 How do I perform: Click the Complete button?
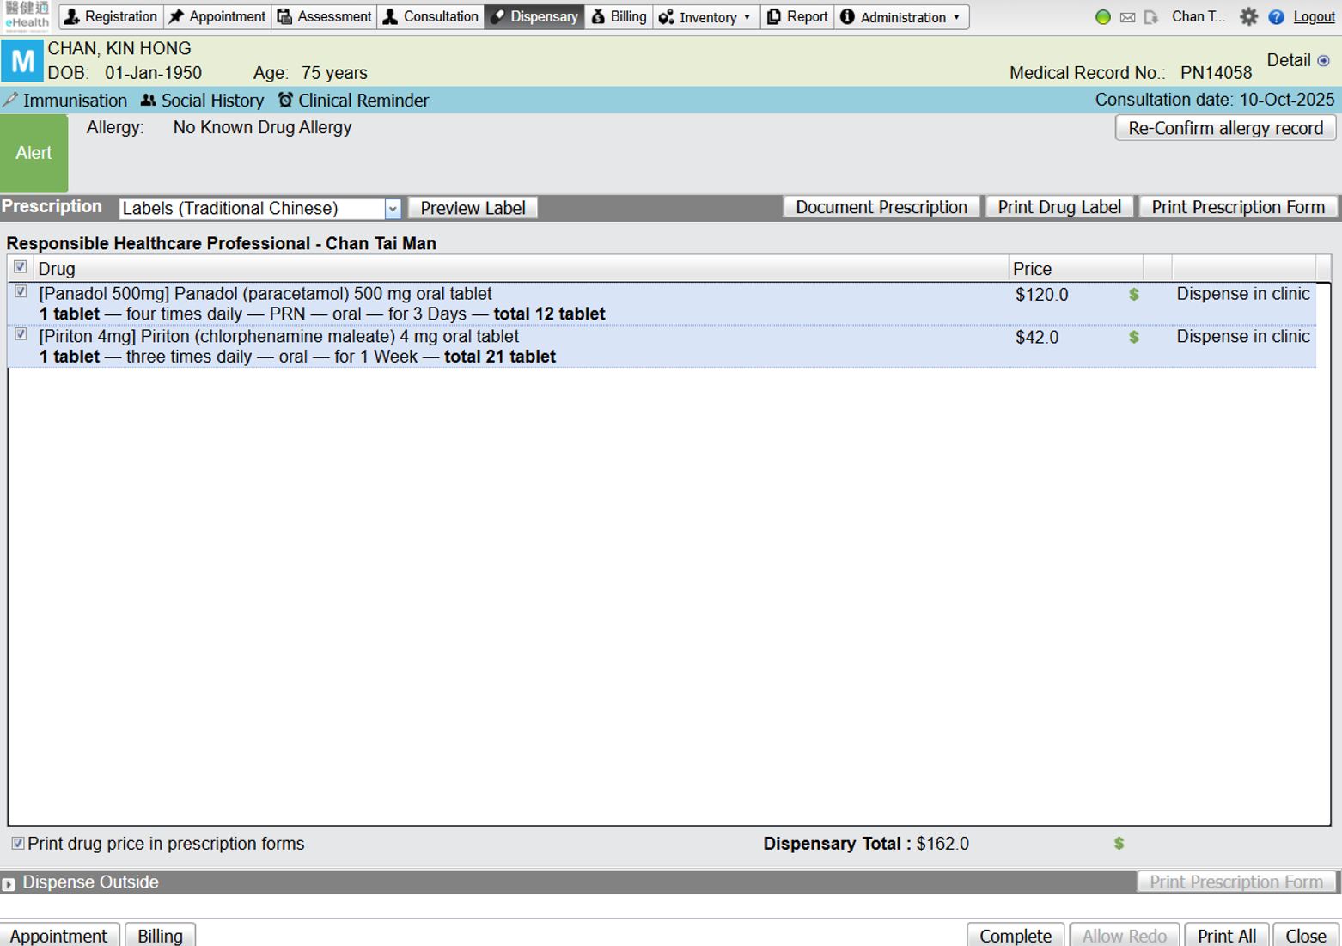(1015, 935)
